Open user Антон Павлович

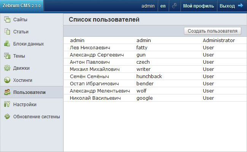(x=155, y=62)
